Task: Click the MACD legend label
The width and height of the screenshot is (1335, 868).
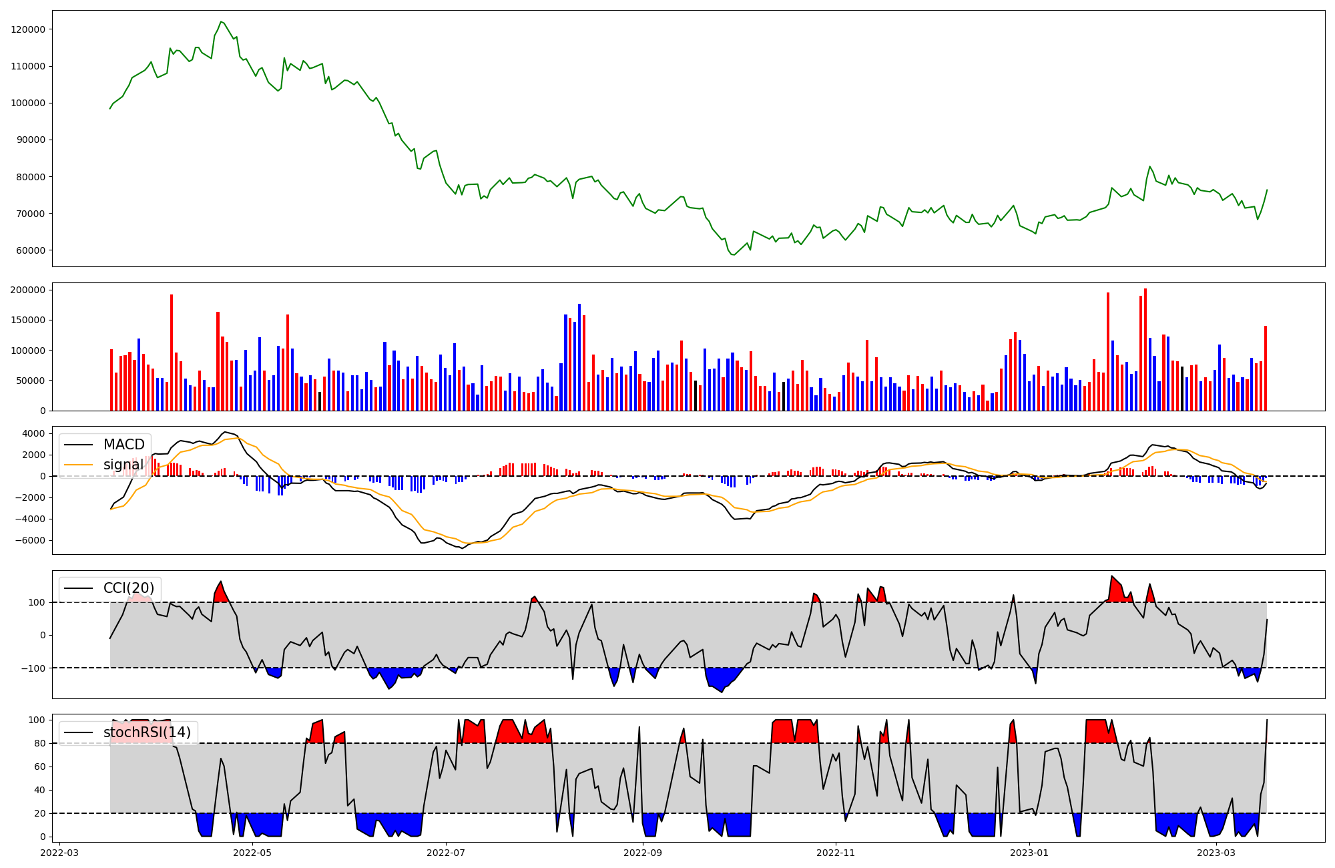Action: tap(123, 445)
